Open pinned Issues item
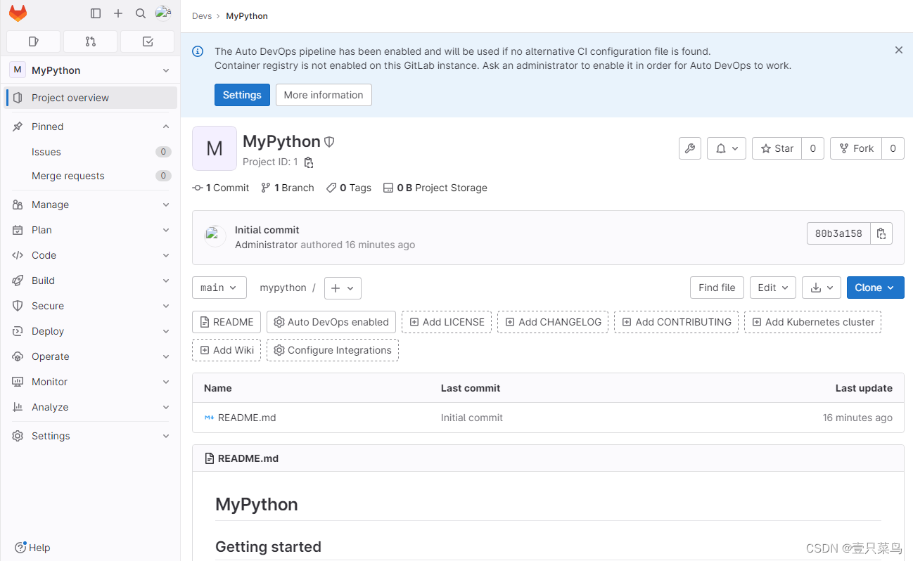The image size is (913, 561). 90,152
